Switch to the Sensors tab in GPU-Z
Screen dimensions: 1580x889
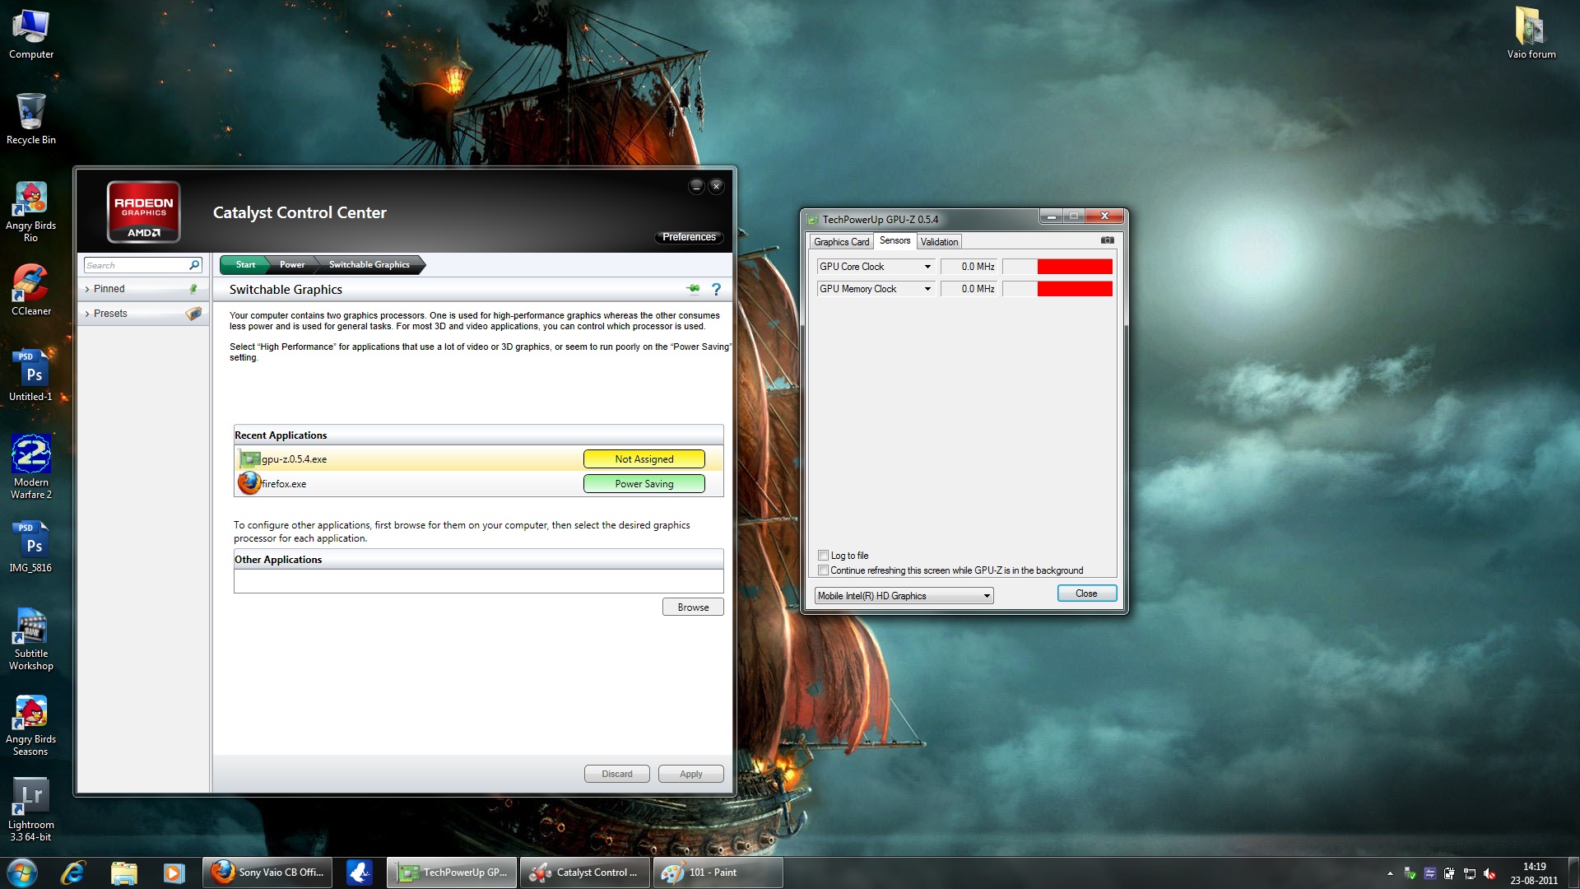(895, 240)
